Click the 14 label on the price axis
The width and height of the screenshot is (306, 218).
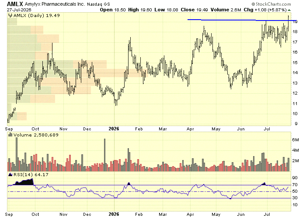coord(295,73)
